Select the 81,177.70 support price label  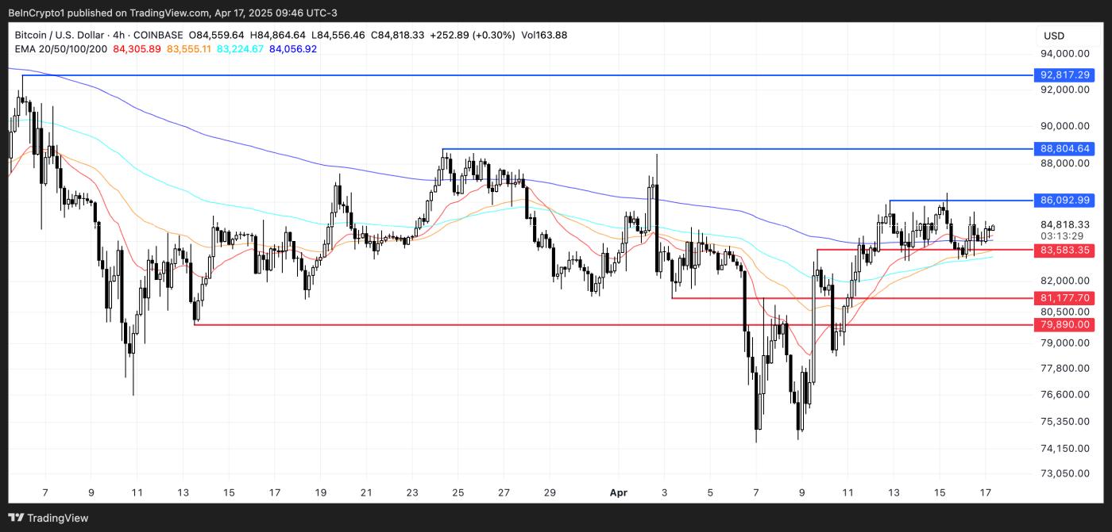1067,298
